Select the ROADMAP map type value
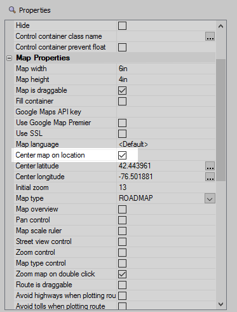 pyautogui.click(x=136, y=198)
